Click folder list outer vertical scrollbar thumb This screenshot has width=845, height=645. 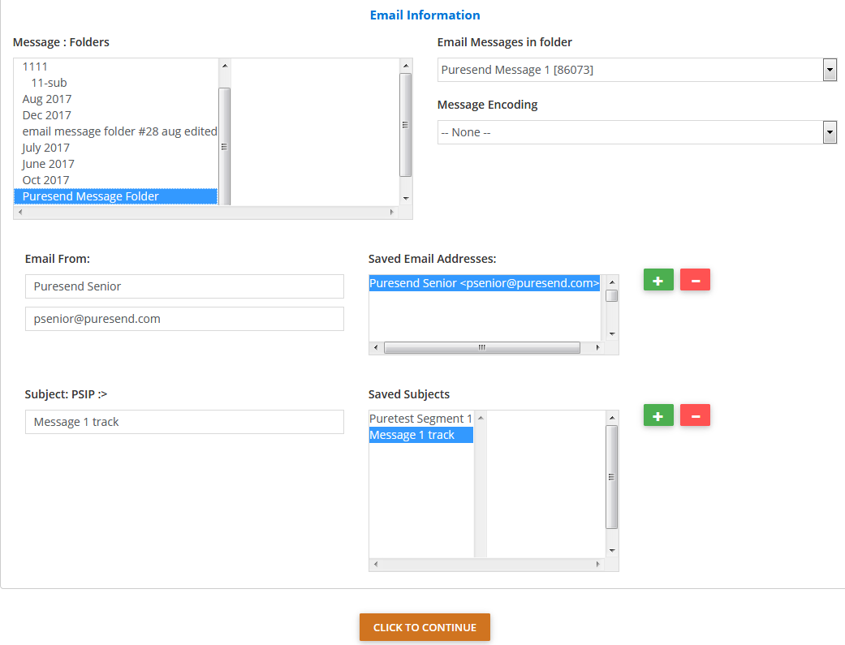(x=406, y=125)
